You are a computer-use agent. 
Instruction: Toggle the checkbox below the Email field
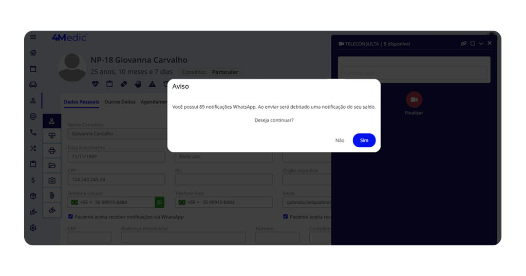(286, 216)
